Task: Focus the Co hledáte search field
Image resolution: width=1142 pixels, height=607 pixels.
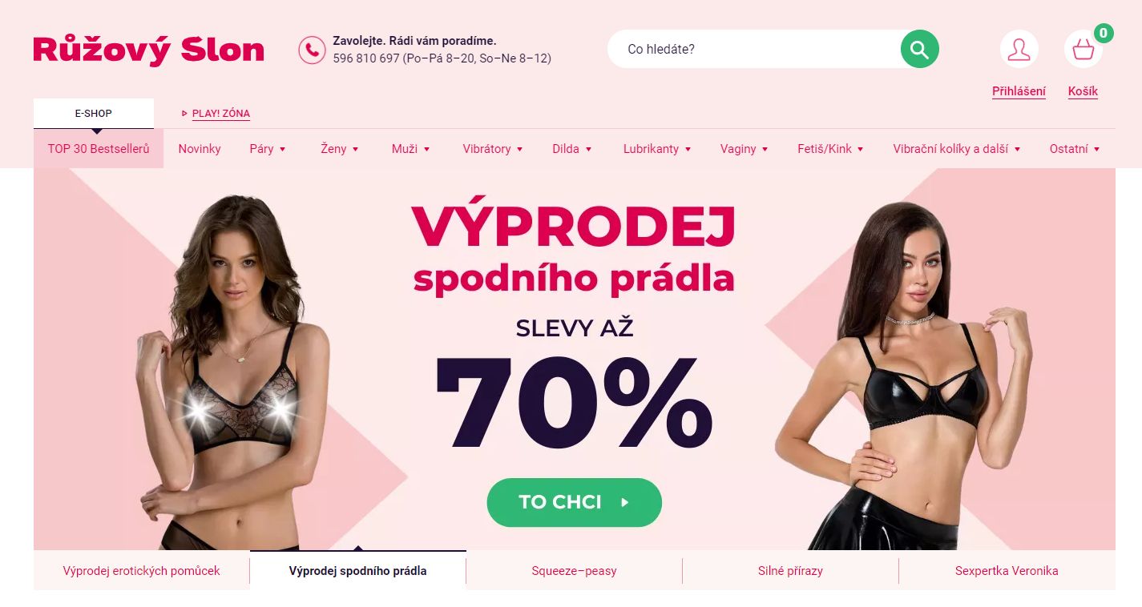Action: click(x=753, y=49)
